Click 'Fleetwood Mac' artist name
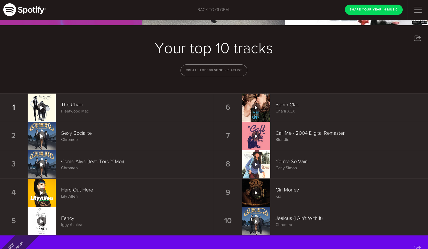428x249 pixels. 75,111
